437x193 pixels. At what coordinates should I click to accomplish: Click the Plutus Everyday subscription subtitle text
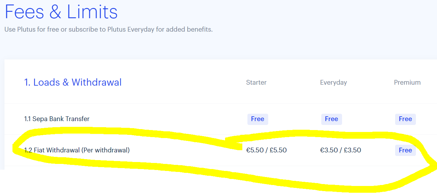pos(108,29)
